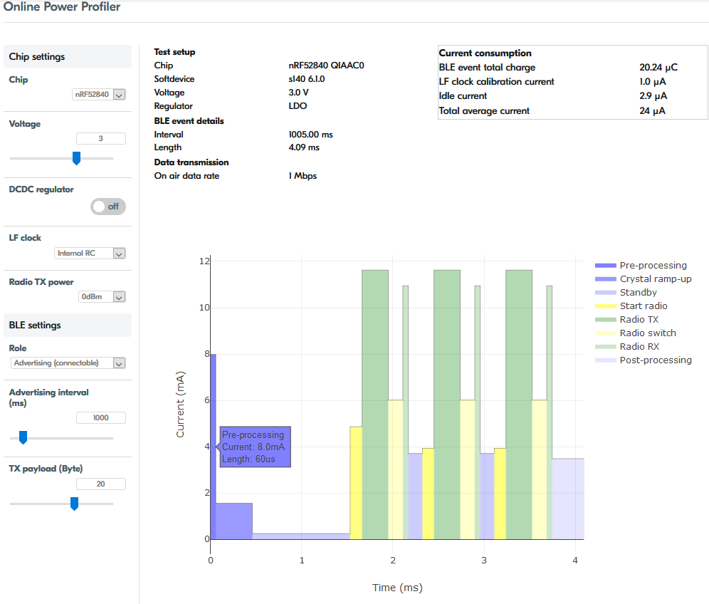Hide Radio RX series in legend
Screen dimensions: 709x604
(x=639, y=346)
